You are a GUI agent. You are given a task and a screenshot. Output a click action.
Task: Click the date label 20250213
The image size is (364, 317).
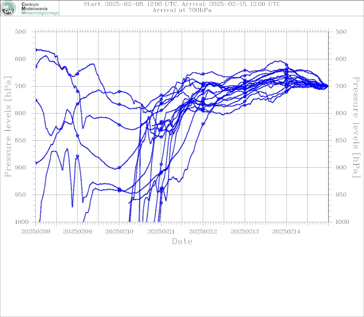[x=245, y=232]
